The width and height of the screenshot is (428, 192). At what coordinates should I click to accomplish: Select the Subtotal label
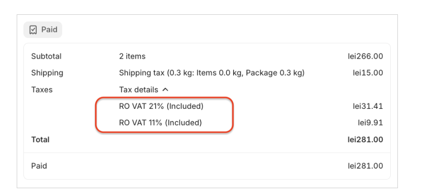(46, 56)
